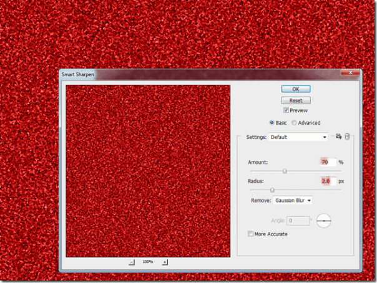This screenshot has height=283, width=377.
Task: Close the Smart Sharpen dialog
Action: 351,72
